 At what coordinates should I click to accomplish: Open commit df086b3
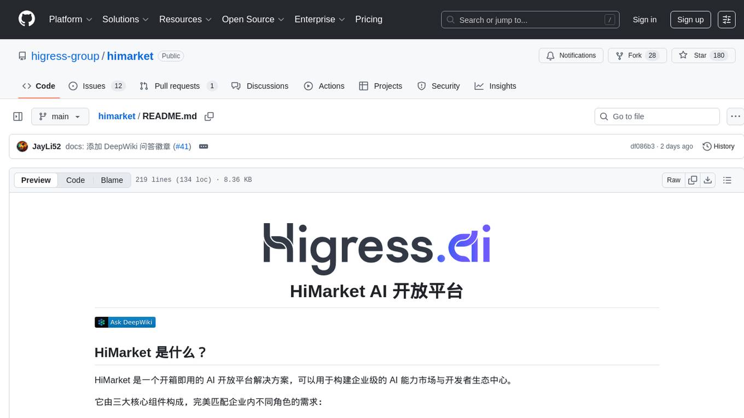tap(642, 147)
